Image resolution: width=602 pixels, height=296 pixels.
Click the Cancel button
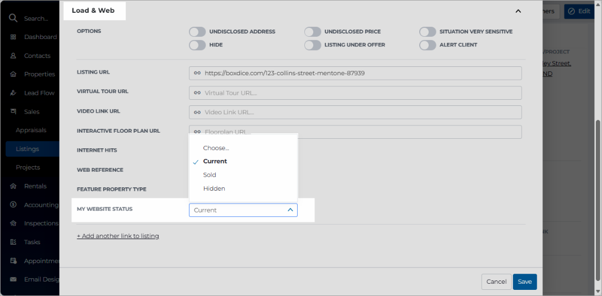tap(497, 282)
